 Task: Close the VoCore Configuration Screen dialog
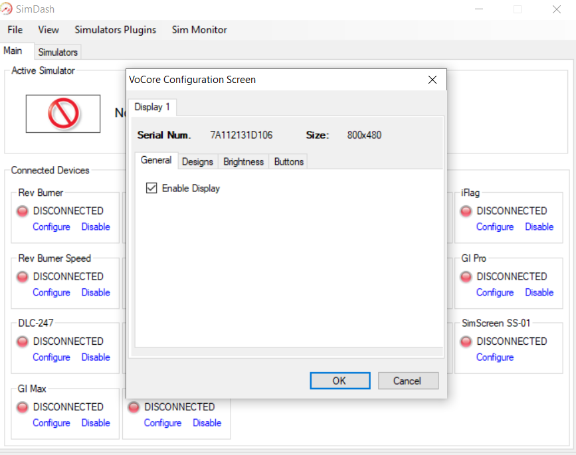[x=432, y=80]
